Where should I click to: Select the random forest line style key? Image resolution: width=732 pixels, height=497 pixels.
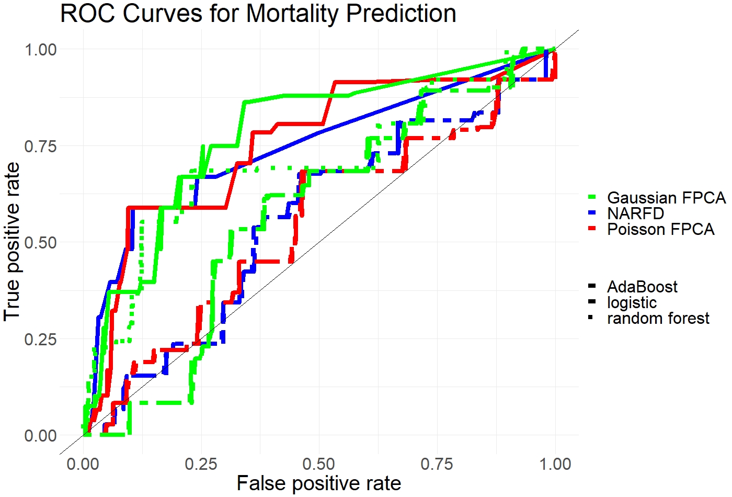tap(592, 318)
